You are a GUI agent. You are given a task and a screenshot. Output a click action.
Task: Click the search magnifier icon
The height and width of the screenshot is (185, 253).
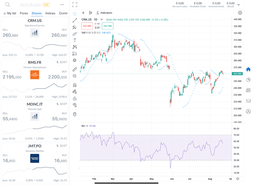[x=8, y=5]
